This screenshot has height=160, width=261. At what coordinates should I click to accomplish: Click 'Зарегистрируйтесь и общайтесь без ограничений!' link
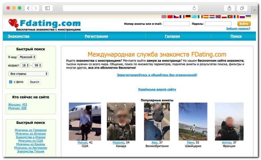coord(157,75)
